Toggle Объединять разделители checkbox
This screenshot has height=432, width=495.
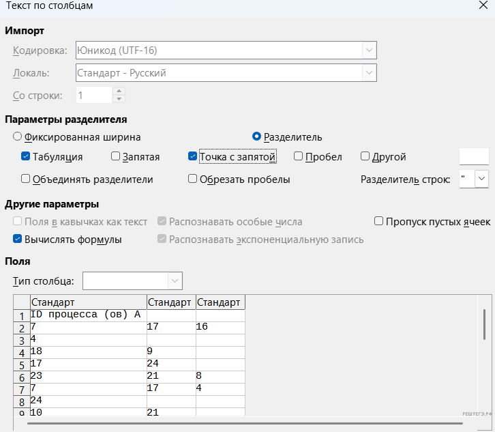[x=26, y=179]
